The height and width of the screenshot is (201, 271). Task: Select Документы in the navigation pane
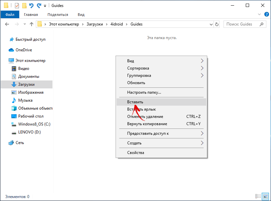coord(29,76)
